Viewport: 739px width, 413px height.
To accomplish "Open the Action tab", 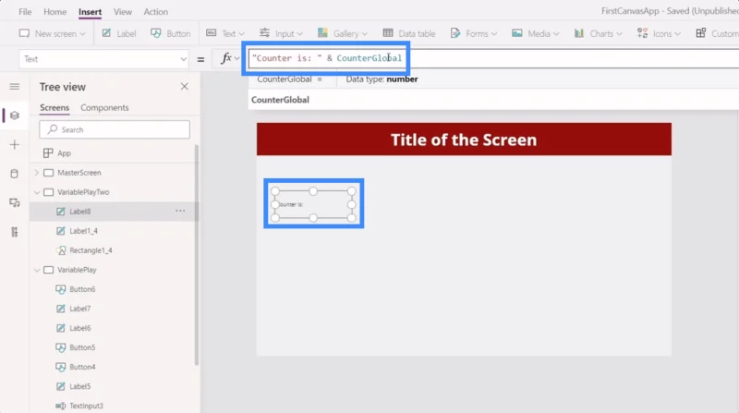I will click(x=155, y=12).
